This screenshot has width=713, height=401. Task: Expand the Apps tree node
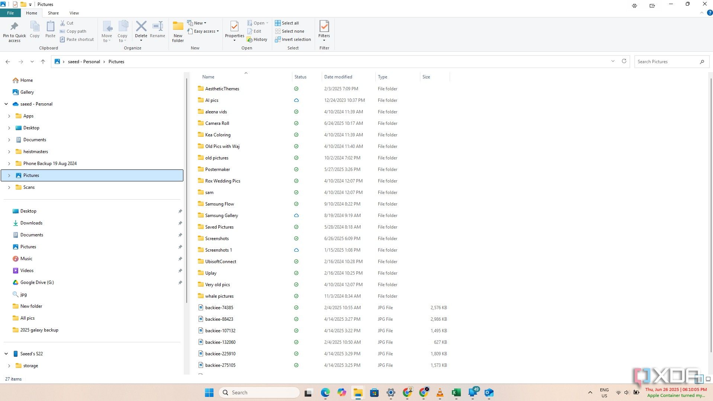[9, 116]
